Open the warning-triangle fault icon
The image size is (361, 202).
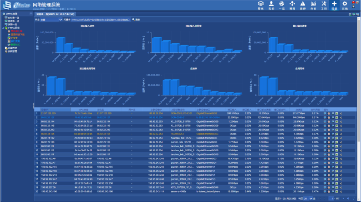tap(303, 4)
